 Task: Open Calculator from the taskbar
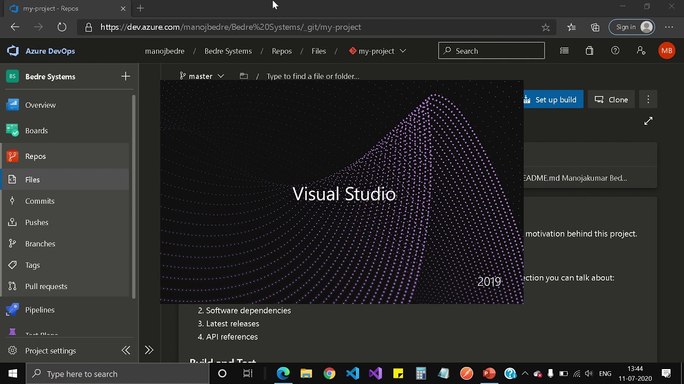tap(421, 374)
